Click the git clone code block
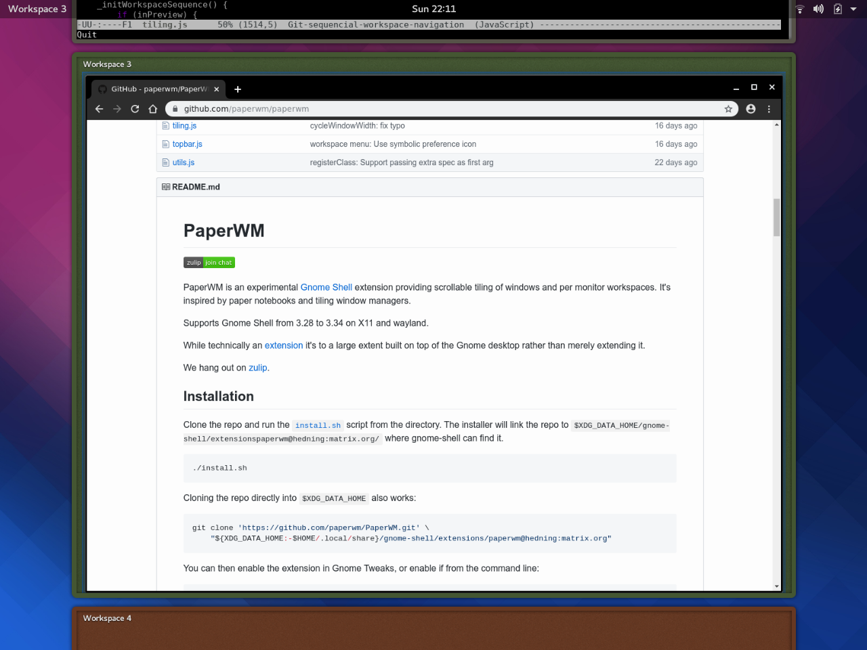The width and height of the screenshot is (867, 650). tap(429, 534)
